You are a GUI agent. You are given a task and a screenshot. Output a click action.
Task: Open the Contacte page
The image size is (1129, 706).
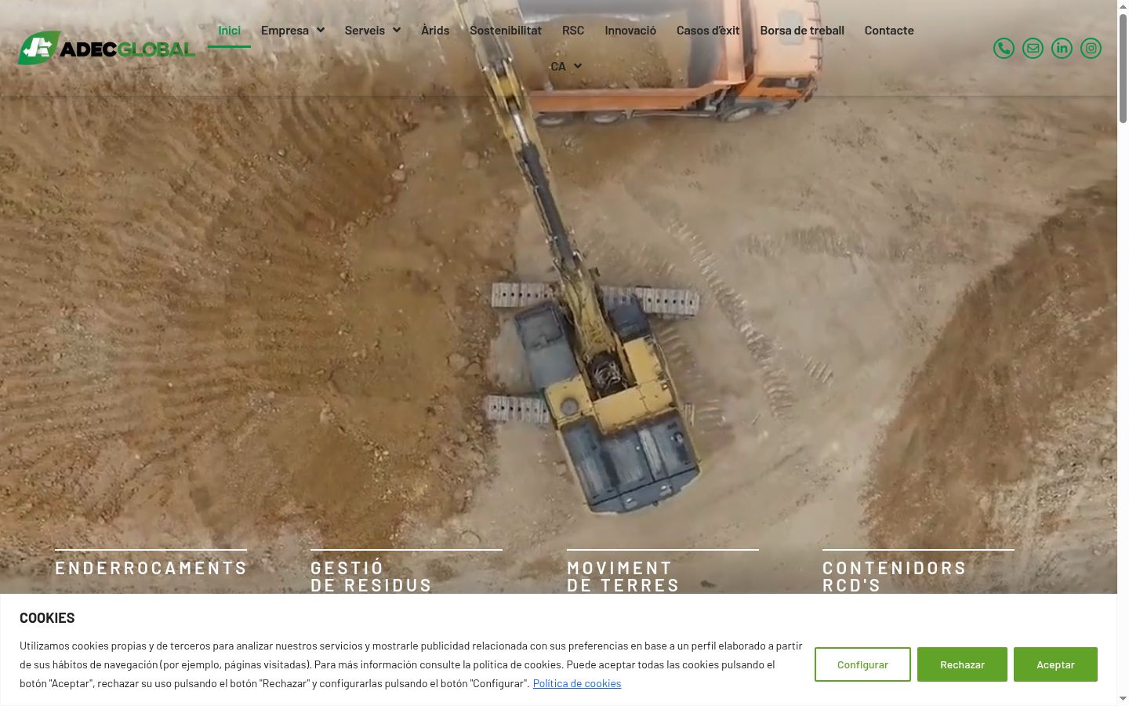click(x=889, y=31)
